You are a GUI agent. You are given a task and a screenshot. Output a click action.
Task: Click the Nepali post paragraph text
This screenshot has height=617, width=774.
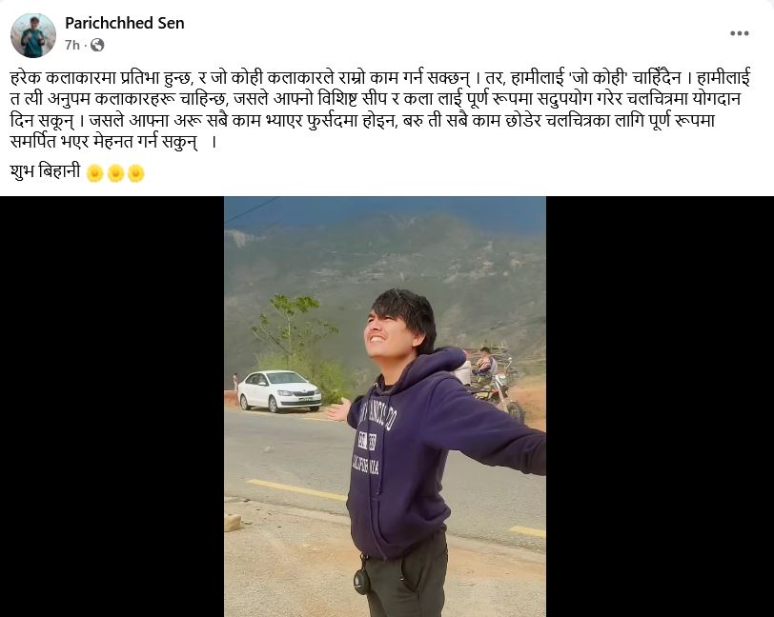click(380, 109)
